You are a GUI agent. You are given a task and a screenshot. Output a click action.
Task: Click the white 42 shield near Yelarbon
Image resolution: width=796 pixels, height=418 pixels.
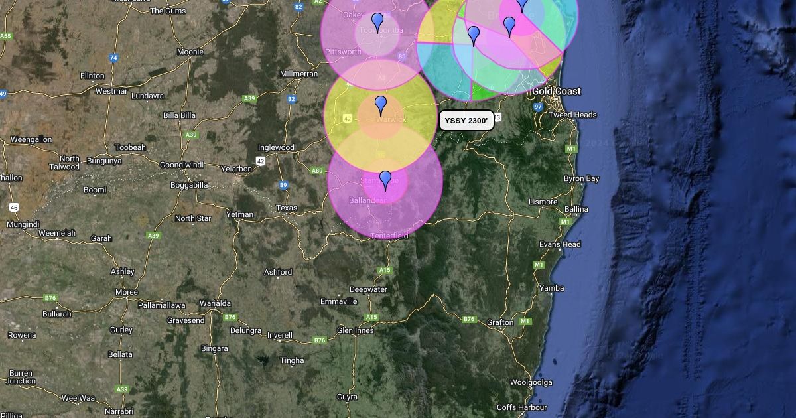pyautogui.click(x=261, y=161)
